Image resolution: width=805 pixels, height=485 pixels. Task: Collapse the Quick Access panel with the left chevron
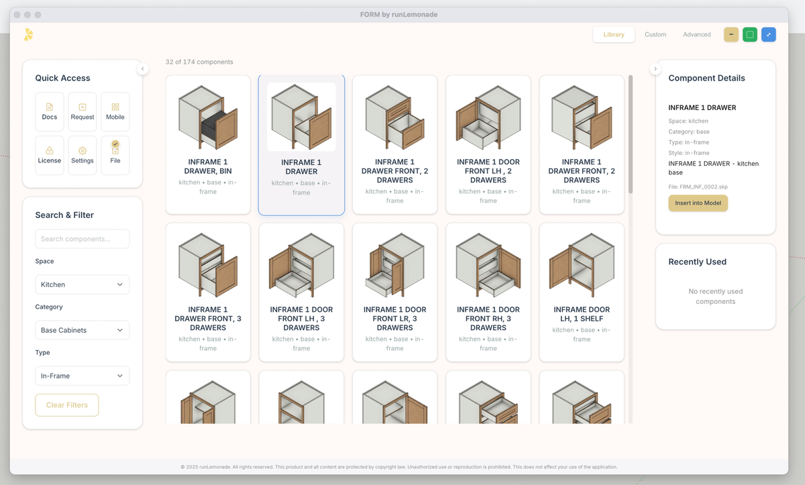[142, 68]
